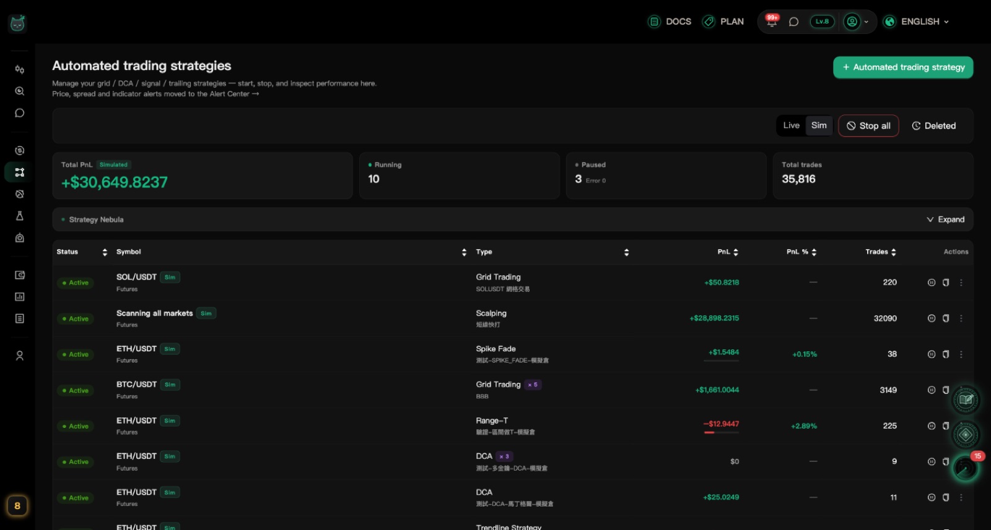Open the user profile avatar menu

click(x=857, y=22)
